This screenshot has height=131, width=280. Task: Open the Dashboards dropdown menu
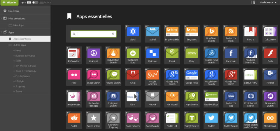click(x=269, y=2)
